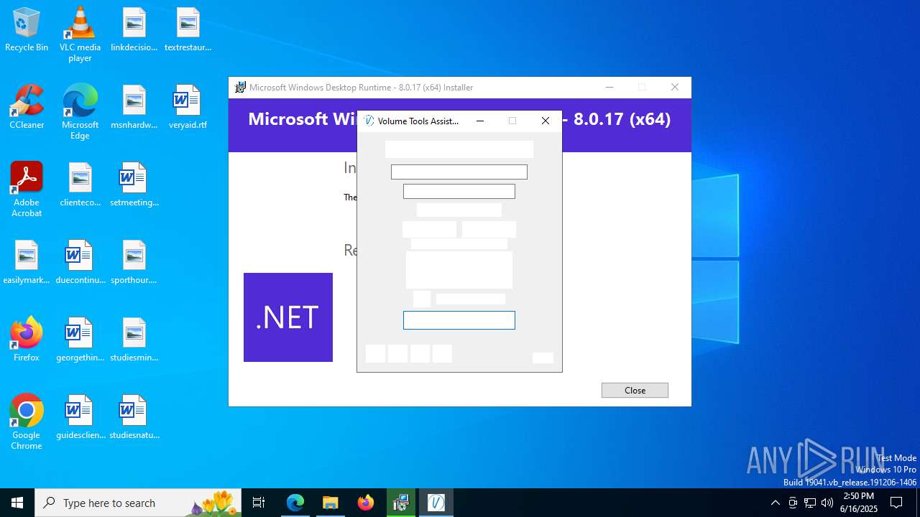Screen dimensions: 920x517
Task: Click the narrower gray-outlined text box in Volume Tools
Action: click(x=459, y=191)
